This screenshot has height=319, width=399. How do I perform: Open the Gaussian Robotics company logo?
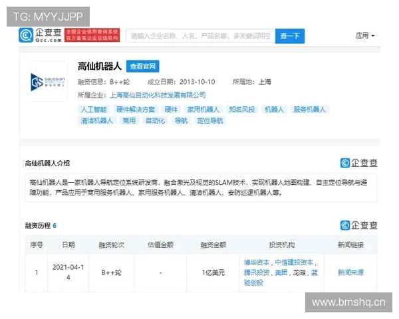click(48, 82)
